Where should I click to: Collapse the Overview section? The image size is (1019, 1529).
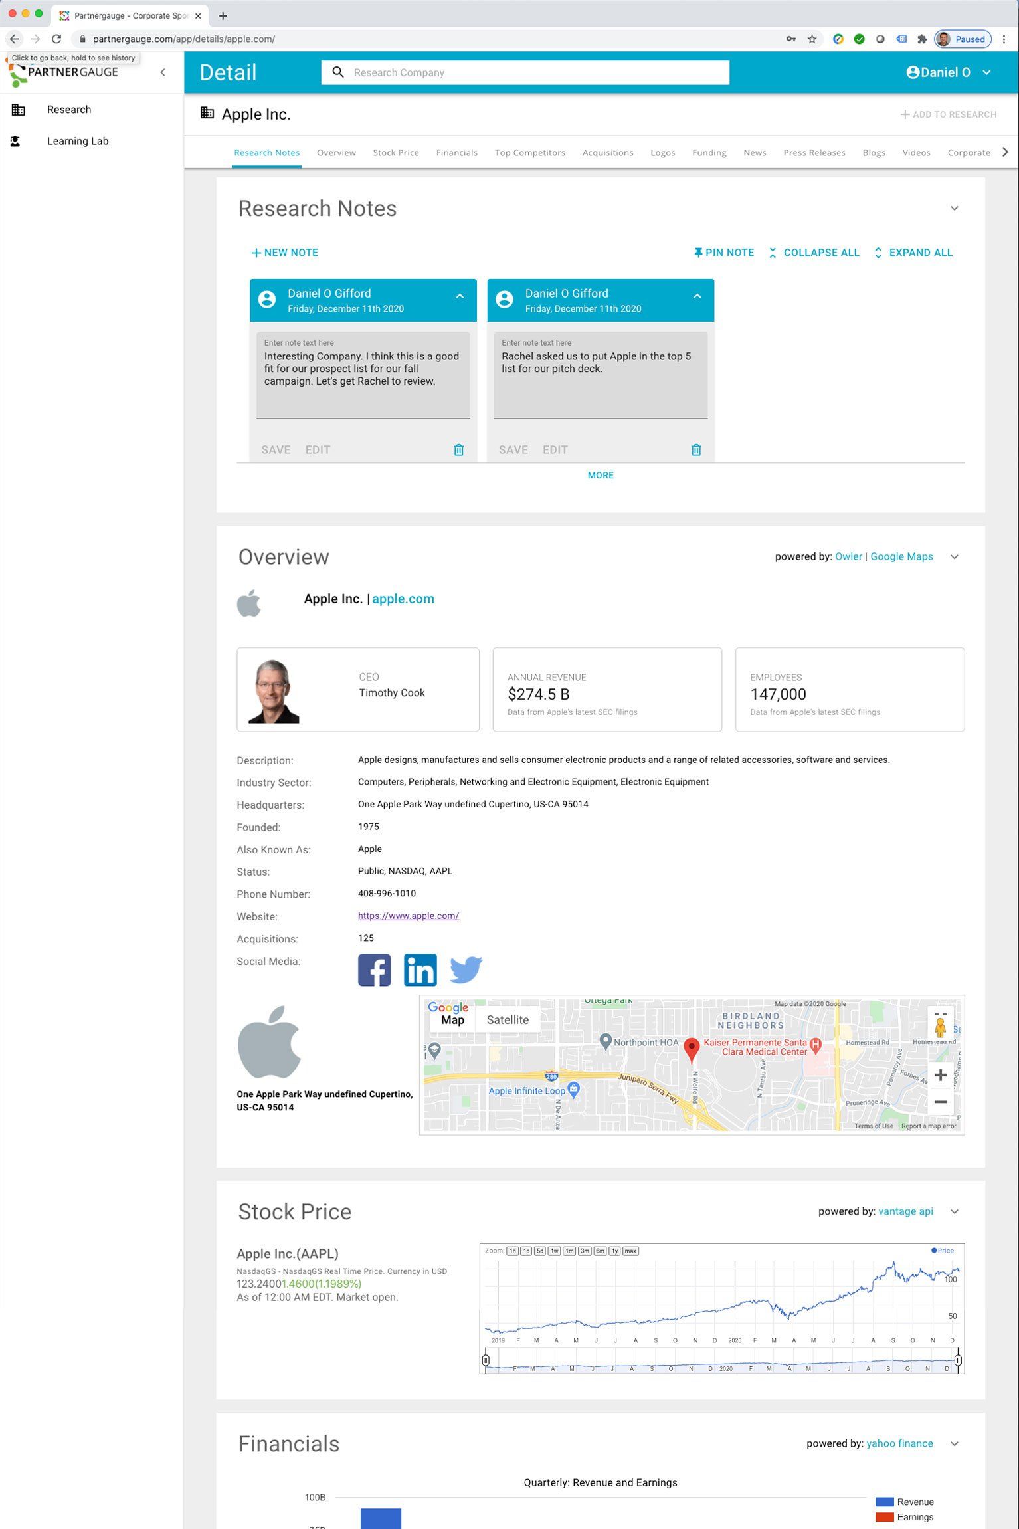955,557
